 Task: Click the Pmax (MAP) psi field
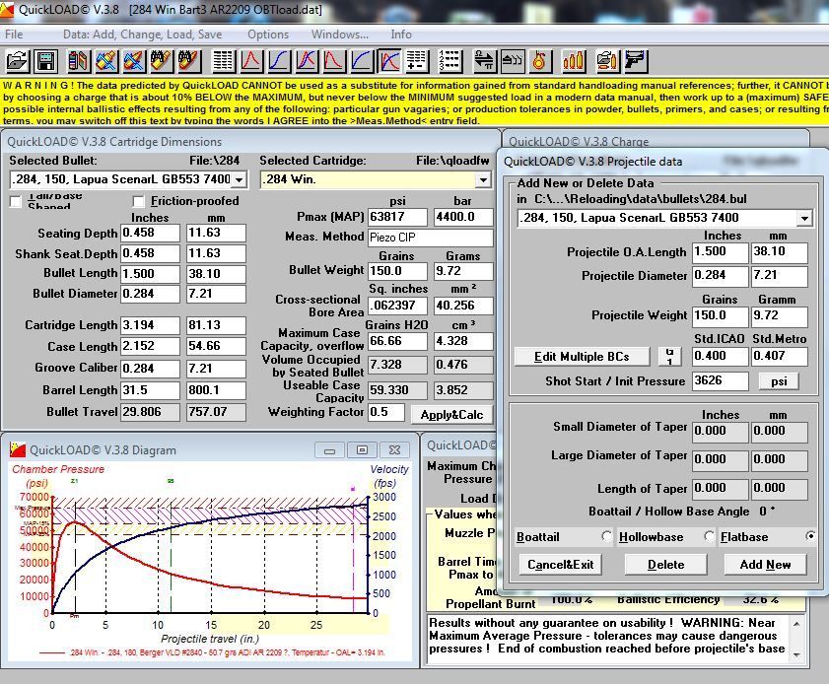[x=397, y=217]
